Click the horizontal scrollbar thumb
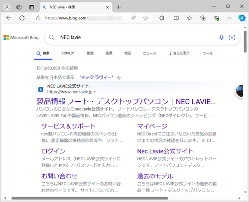 point(90,198)
